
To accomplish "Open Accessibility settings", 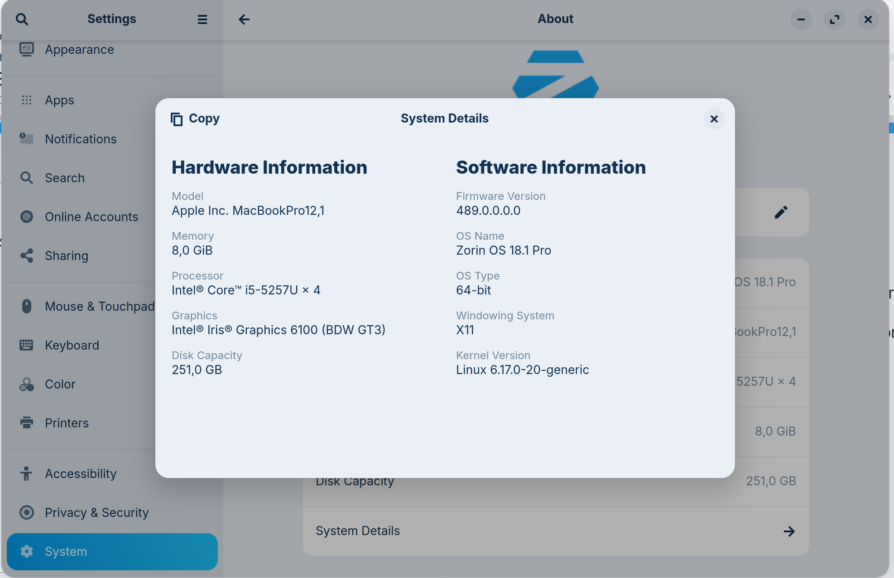I will click(x=81, y=474).
